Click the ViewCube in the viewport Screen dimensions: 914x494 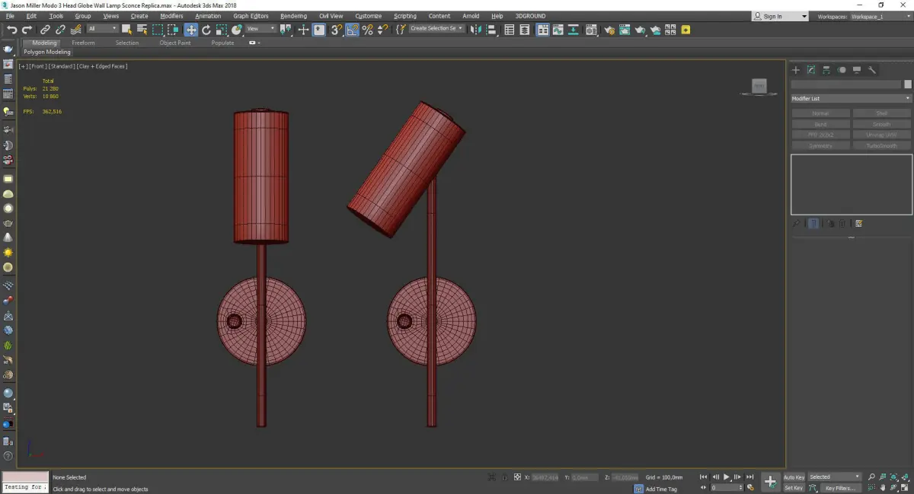coord(759,86)
